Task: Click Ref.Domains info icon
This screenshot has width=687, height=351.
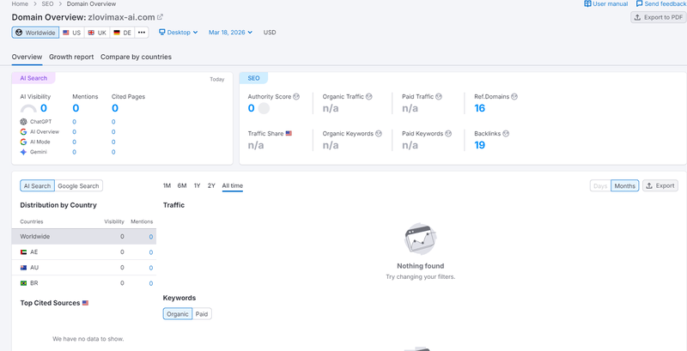Action: click(x=514, y=97)
